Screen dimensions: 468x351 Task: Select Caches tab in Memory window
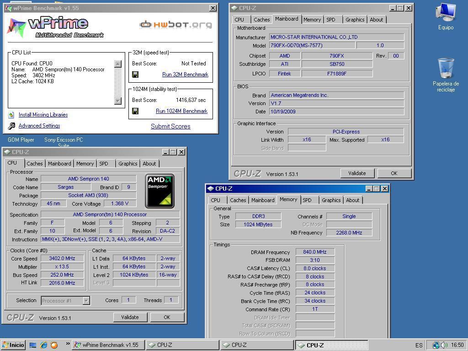point(238,200)
